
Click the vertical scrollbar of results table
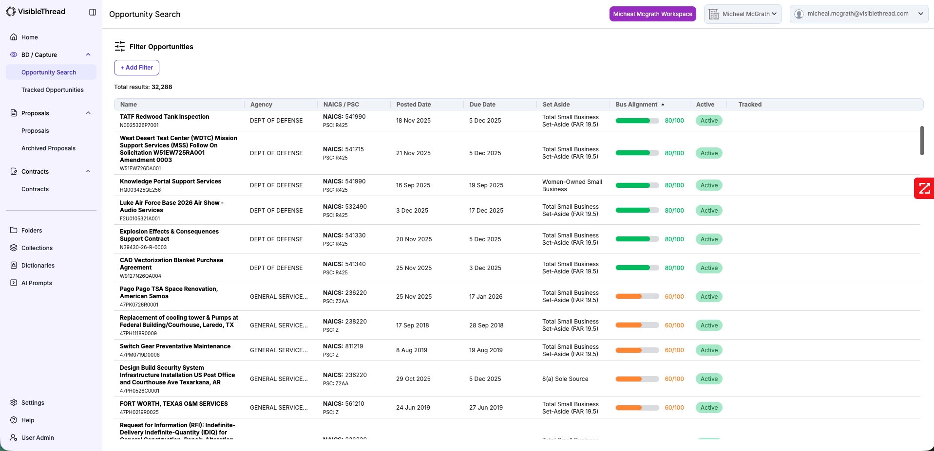point(921,141)
